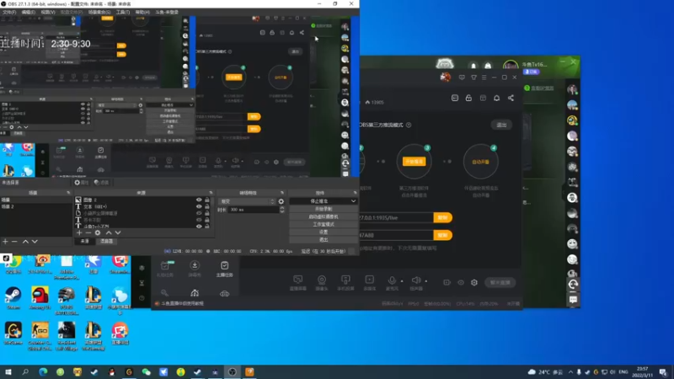Viewport: 674px width, 379px height.
Task: Remove selected scene with minus icon
Action: [x=14, y=242]
